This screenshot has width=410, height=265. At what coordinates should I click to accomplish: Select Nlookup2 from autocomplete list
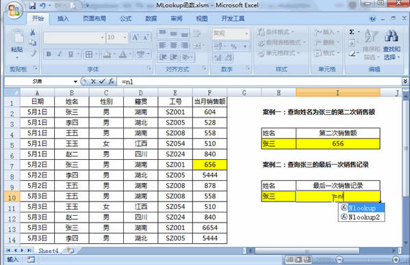pos(361,217)
